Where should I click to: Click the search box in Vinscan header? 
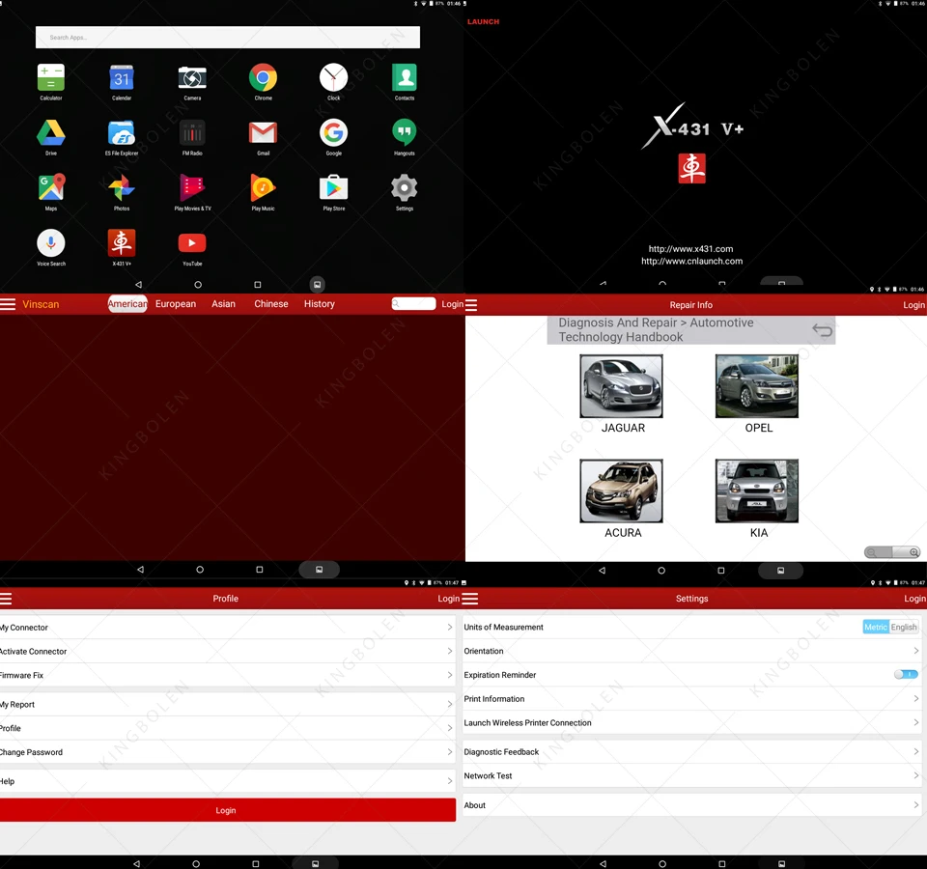click(413, 304)
